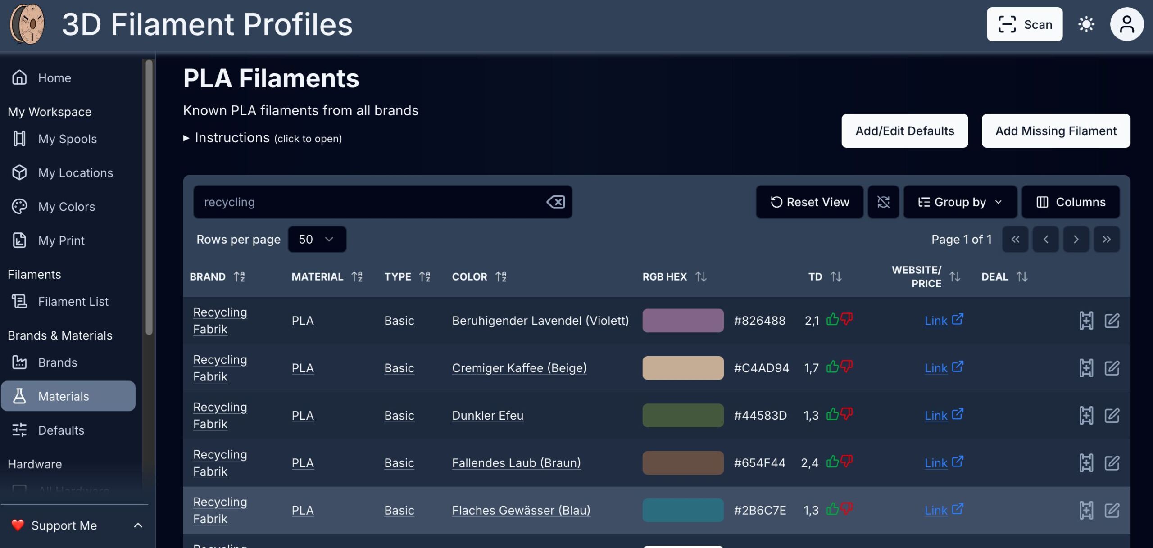
Task: Expand the Instructions section
Action: [x=232, y=138]
